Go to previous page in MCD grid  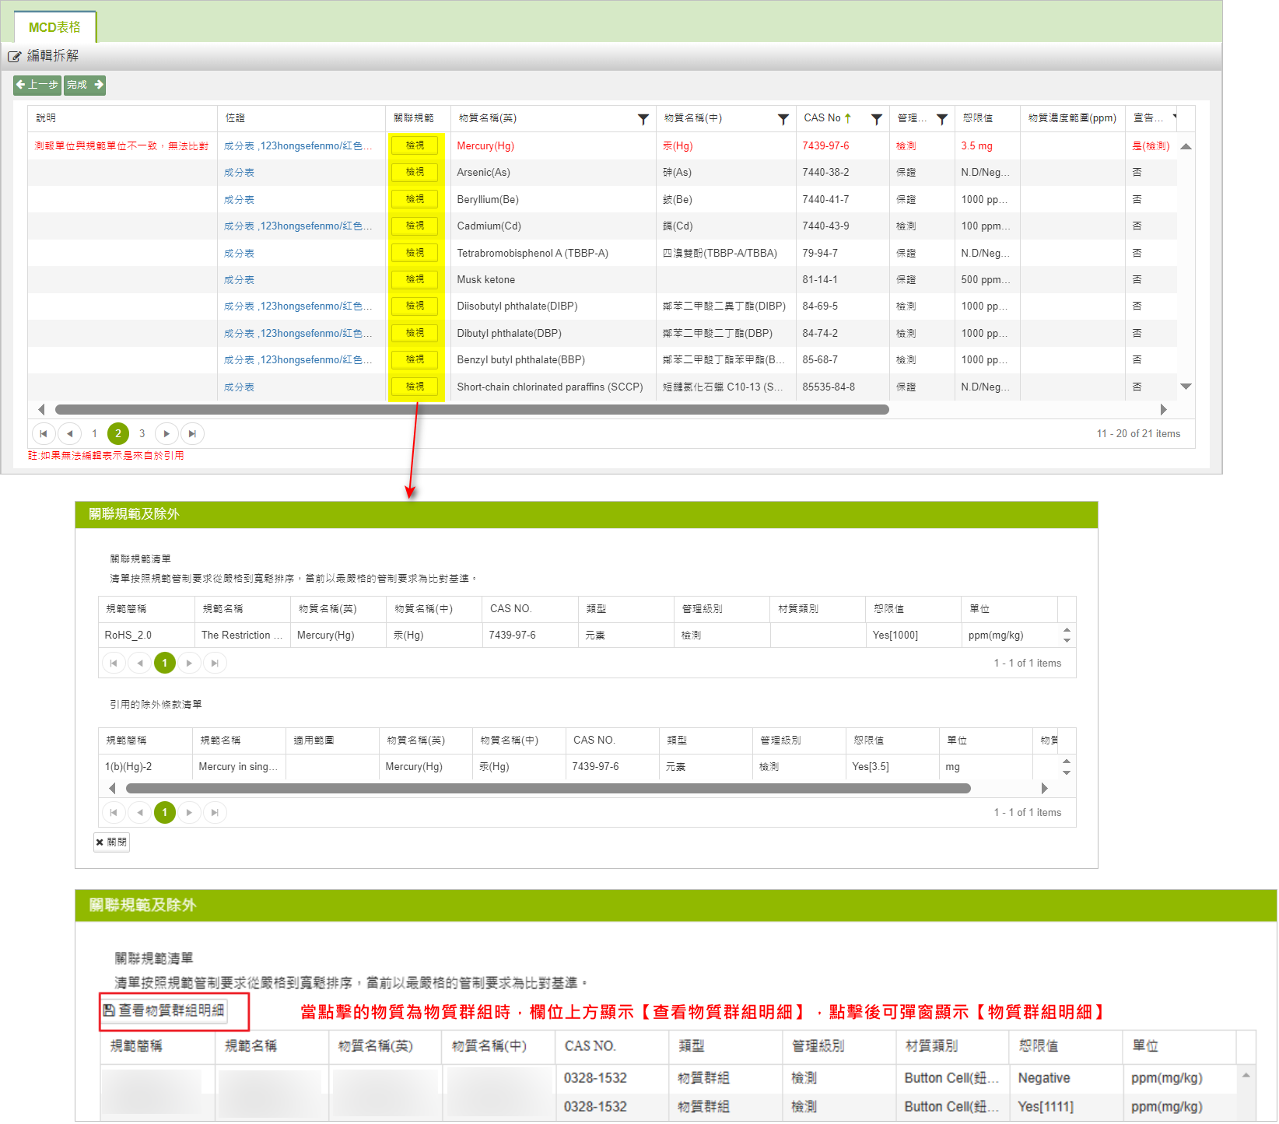[x=70, y=434]
